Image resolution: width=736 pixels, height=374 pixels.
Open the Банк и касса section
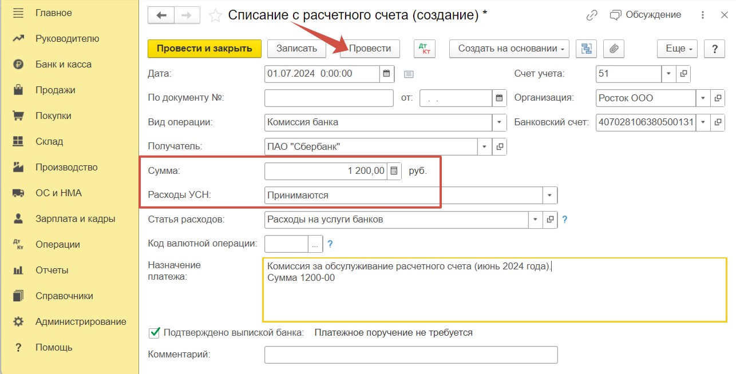(63, 65)
